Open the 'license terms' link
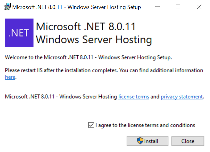The image size is (210, 152). point(134,97)
